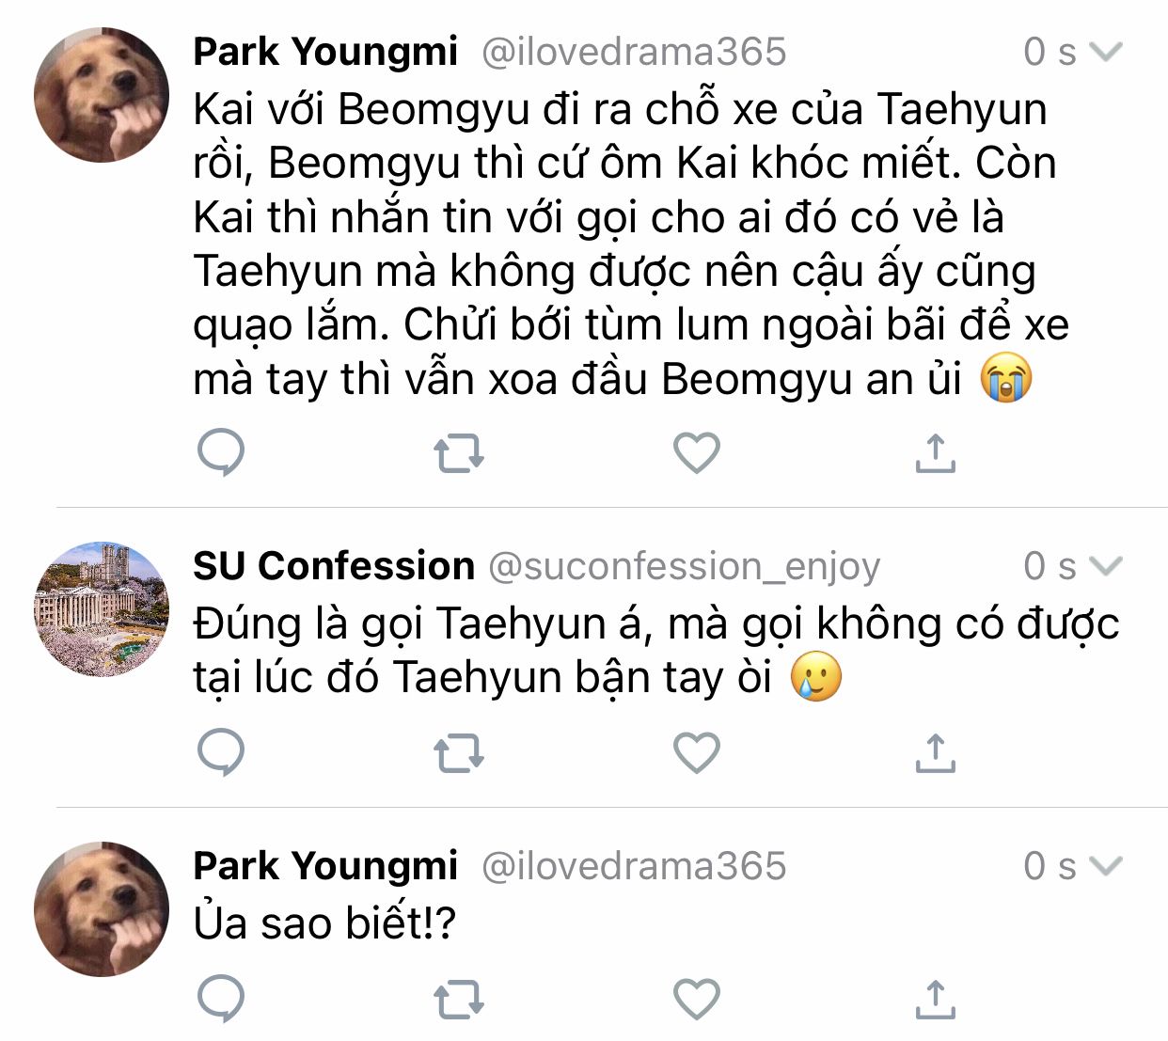Share the SU Confession tweet
The width and height of the screenshot is (1168, 1041).
[935, 752]
